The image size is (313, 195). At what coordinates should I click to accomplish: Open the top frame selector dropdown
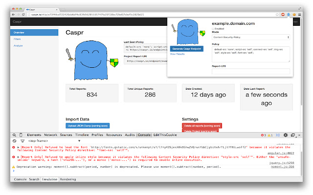(x=54, y=141)
